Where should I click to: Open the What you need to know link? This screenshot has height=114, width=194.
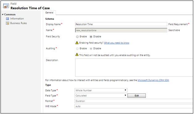pyautogui.click(x=117, y=43)
